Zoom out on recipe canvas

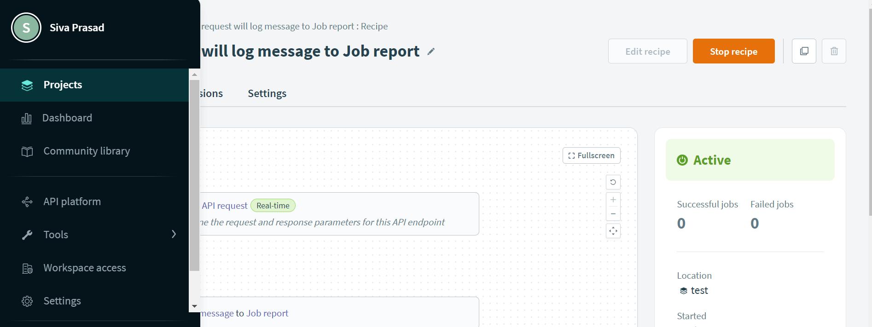pyautogui.click(x=613, y=214)
